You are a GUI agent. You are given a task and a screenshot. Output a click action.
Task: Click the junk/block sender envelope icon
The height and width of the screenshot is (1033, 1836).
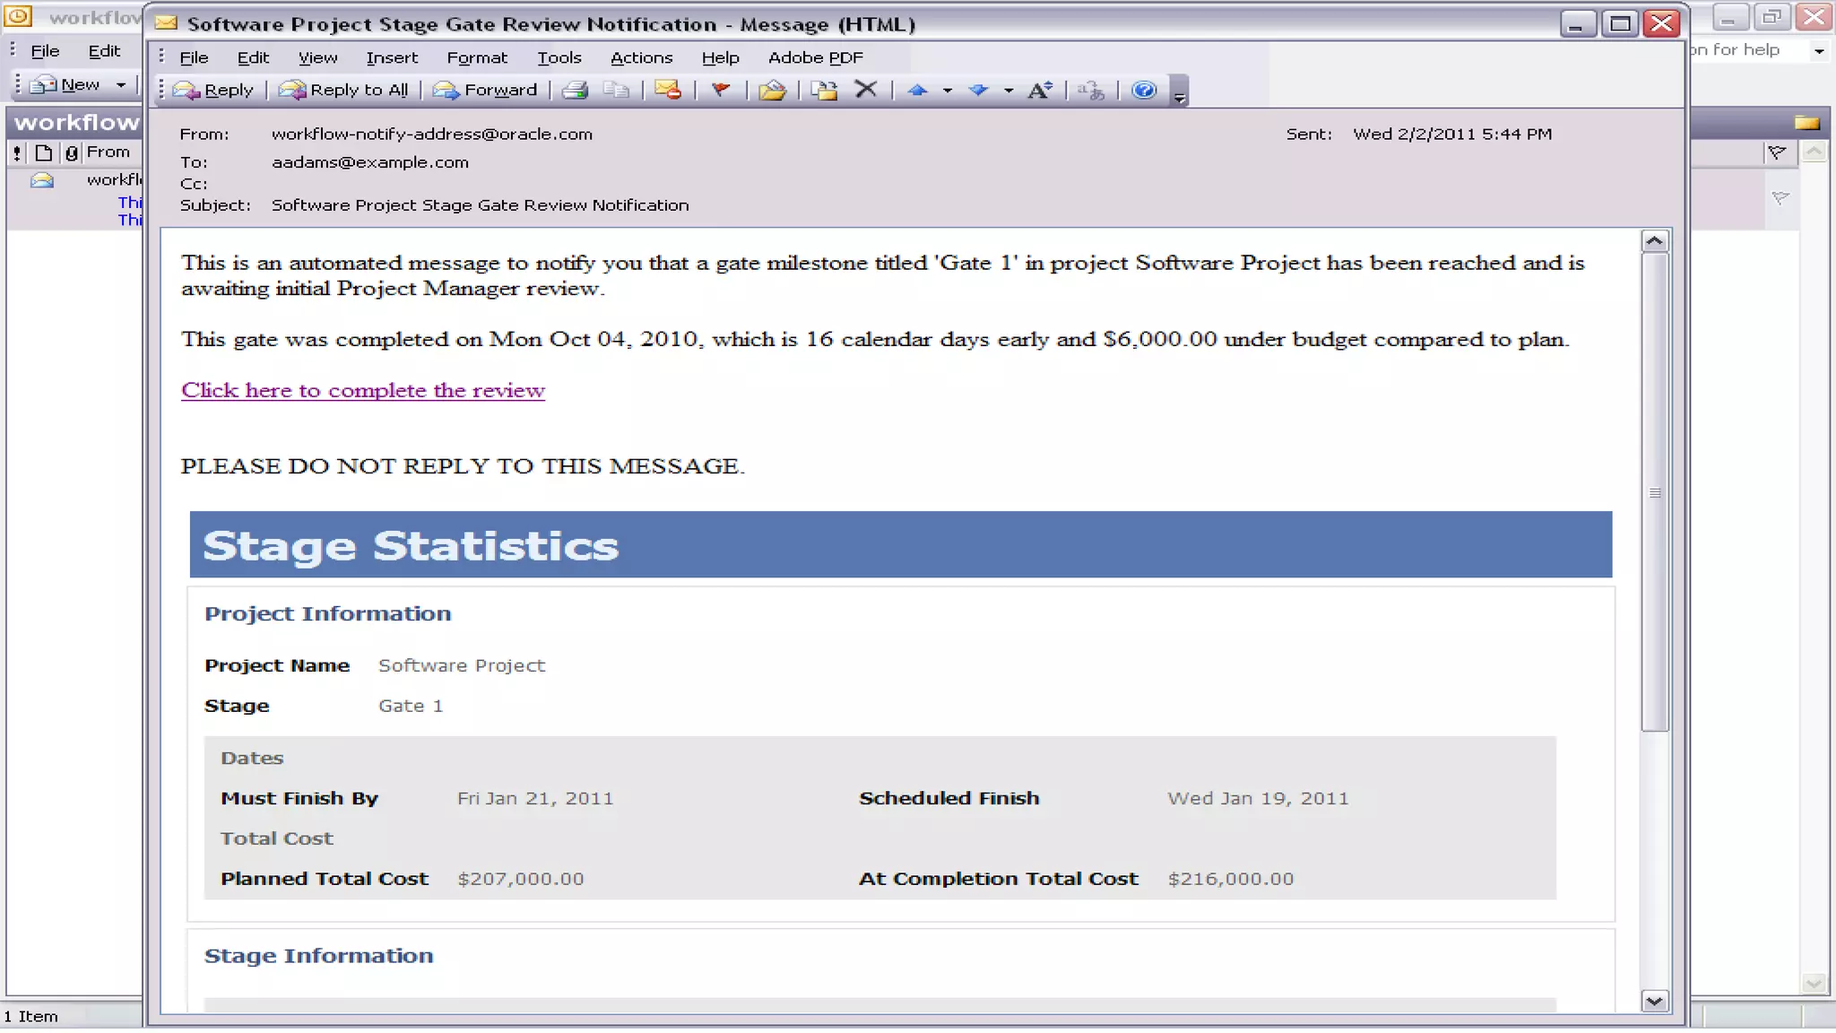pos(668,90)
